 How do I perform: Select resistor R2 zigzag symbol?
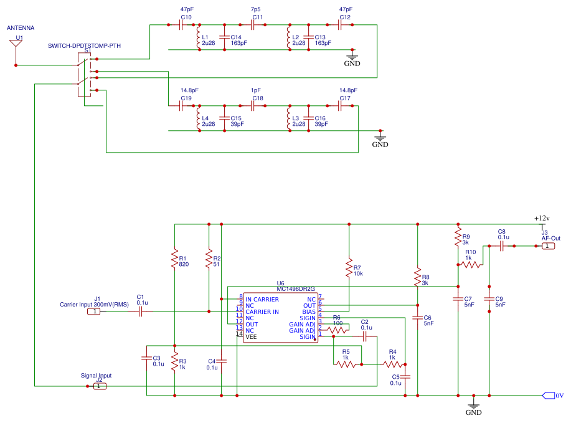[209, 259]
